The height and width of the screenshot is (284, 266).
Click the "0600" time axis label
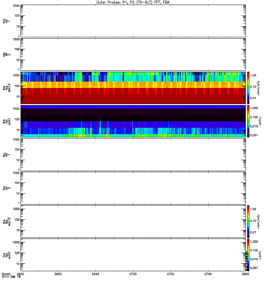coord(21,274)
